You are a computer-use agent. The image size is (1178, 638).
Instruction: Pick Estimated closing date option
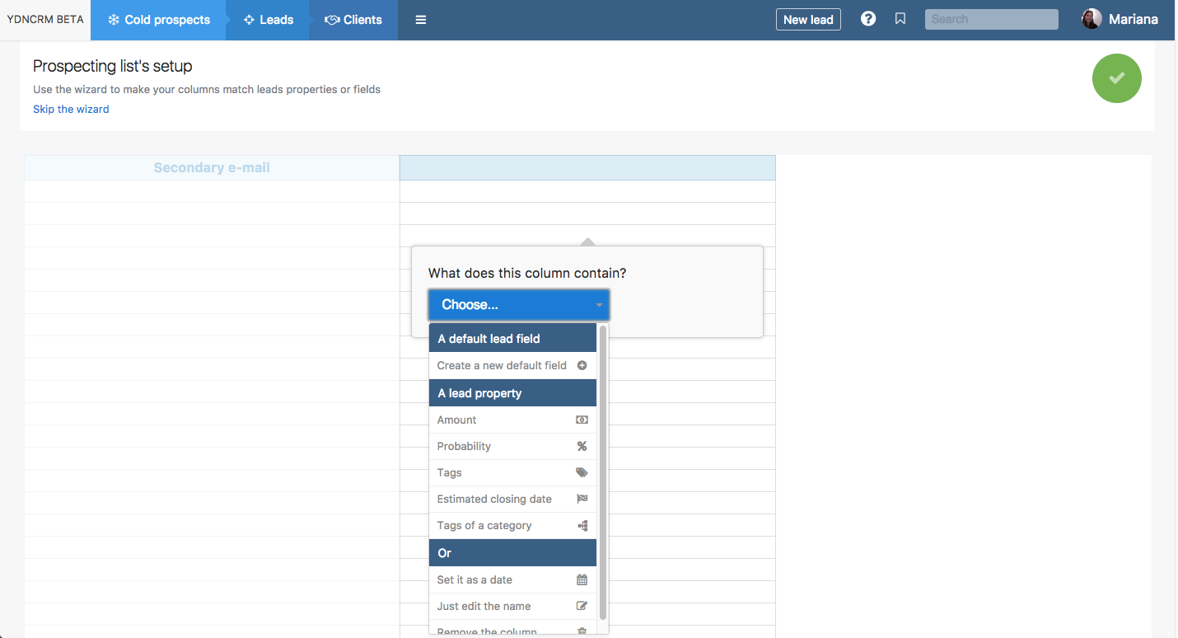tap(494, 499)
